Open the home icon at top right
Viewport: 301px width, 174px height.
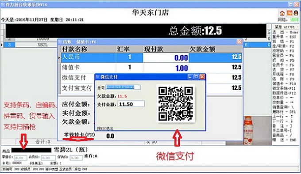click(282, 13)
